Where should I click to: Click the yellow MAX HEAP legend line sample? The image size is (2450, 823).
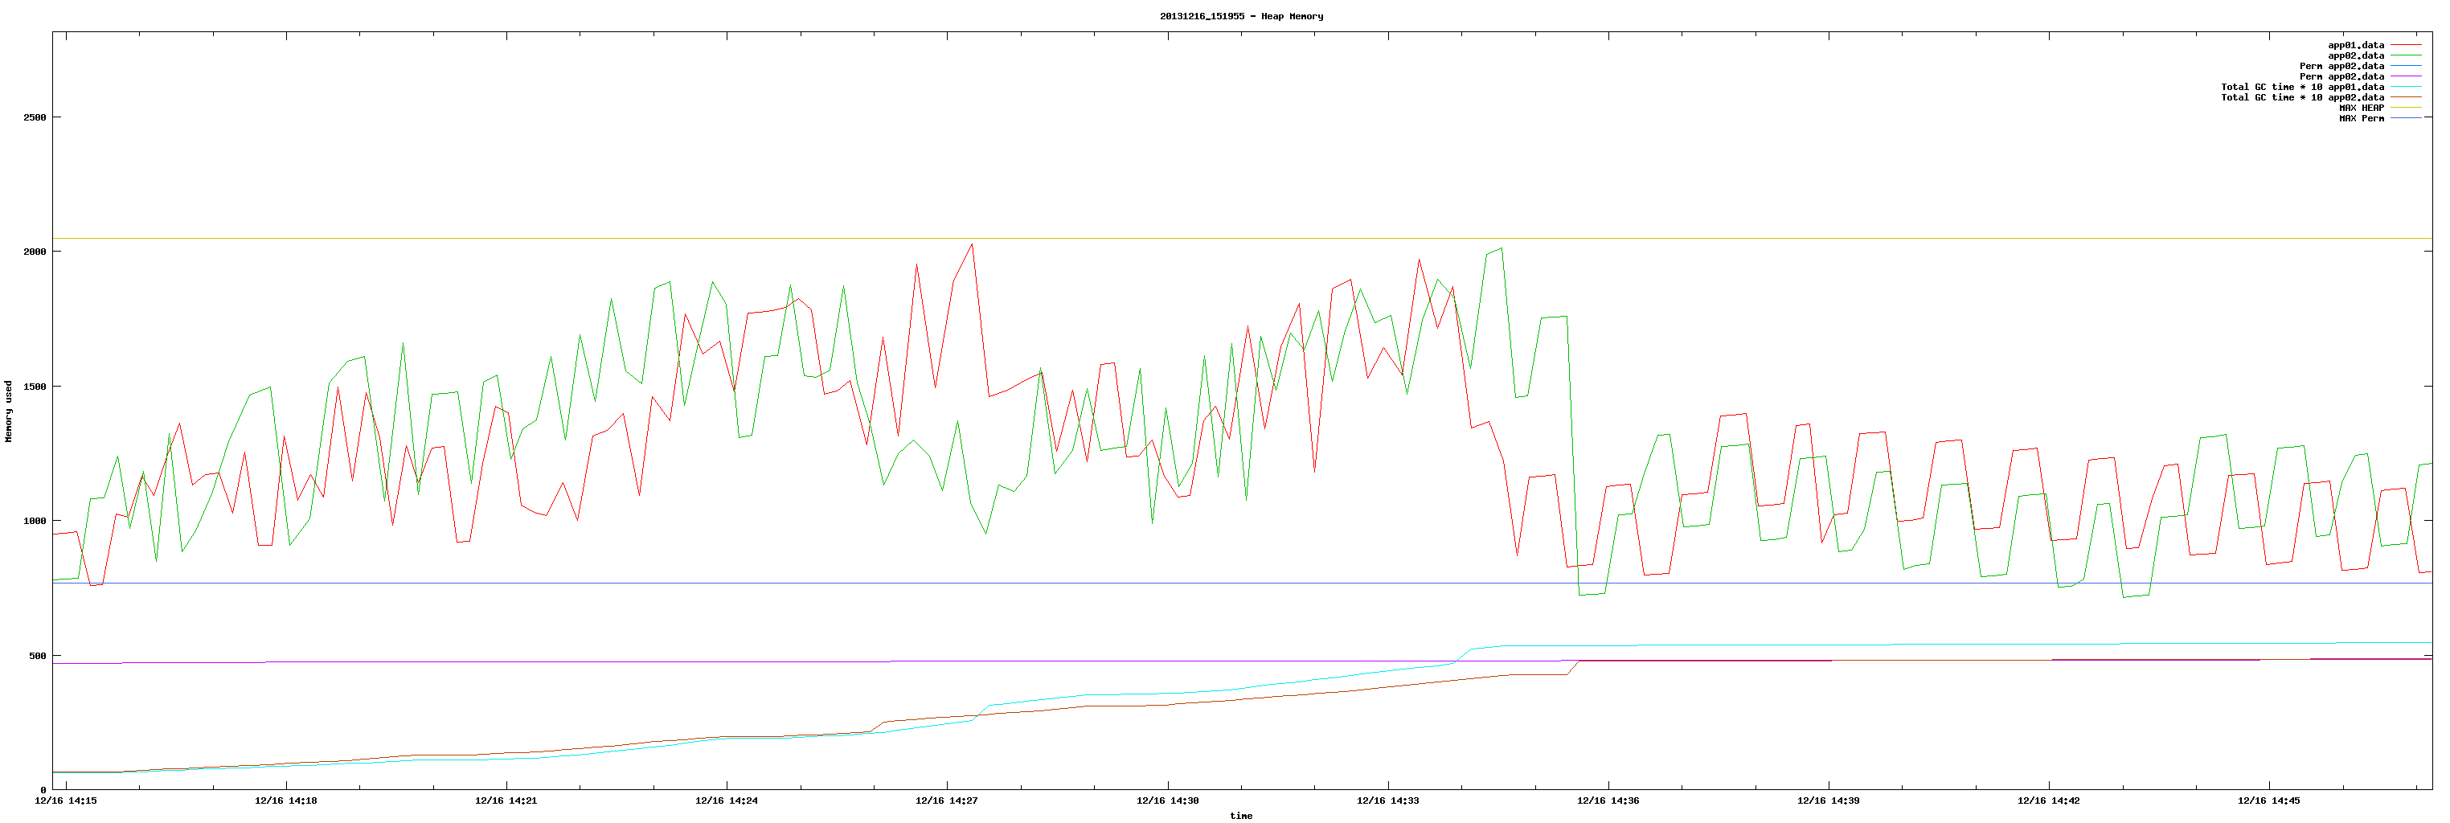(x=2405, y=109)
